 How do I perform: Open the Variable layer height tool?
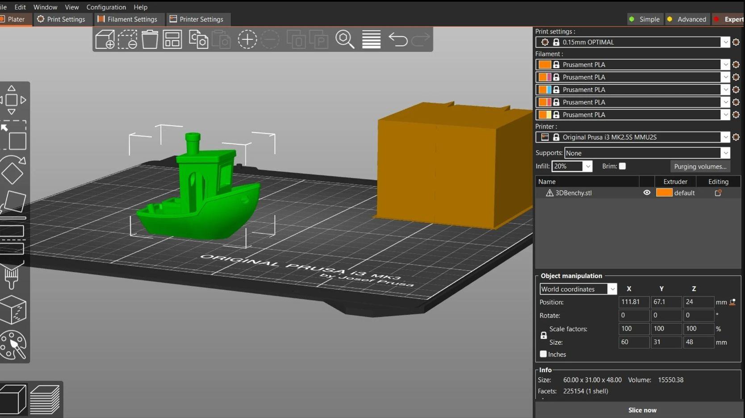[x=371, y=39]
